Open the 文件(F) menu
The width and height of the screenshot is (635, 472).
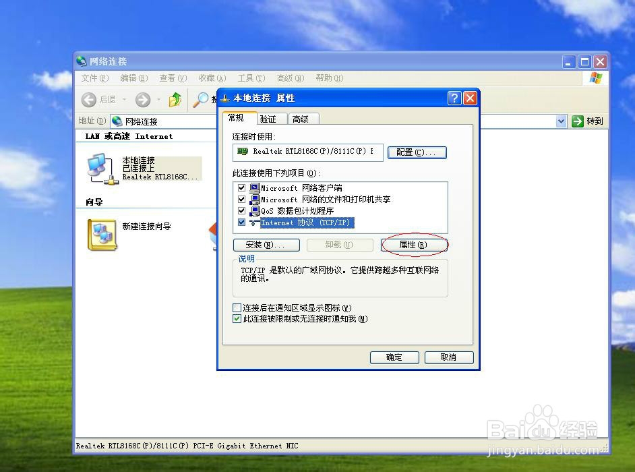pos(95,78)
